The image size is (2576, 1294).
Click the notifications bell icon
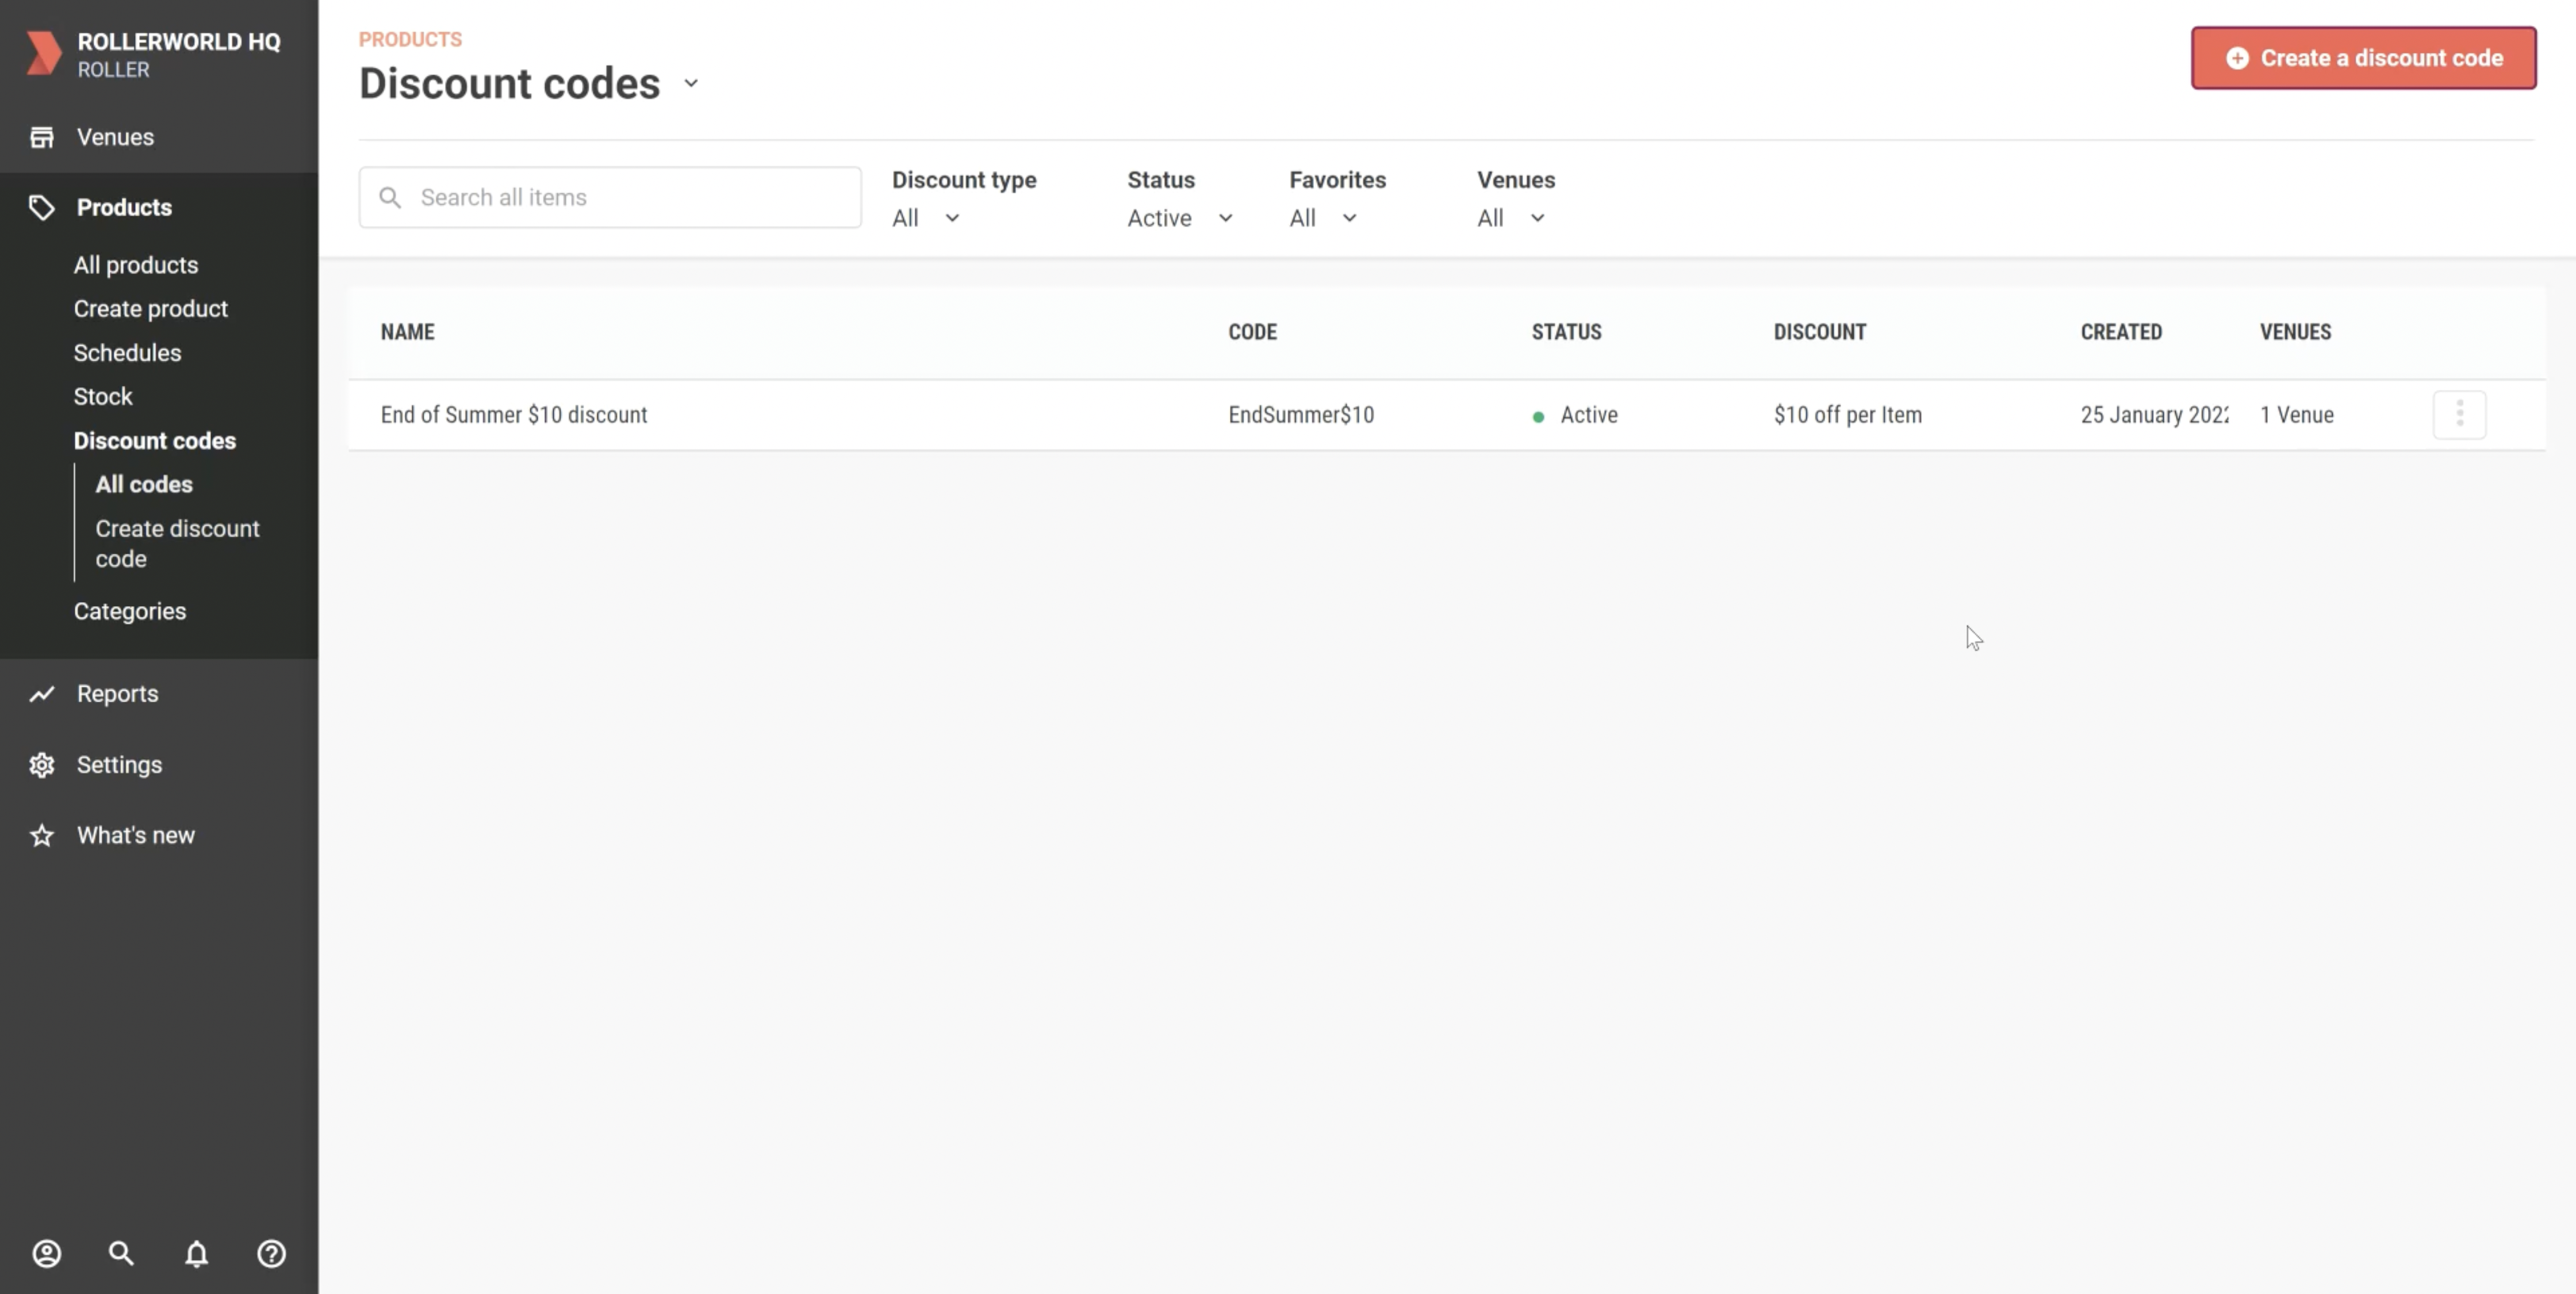click(x=196, y=1253)
